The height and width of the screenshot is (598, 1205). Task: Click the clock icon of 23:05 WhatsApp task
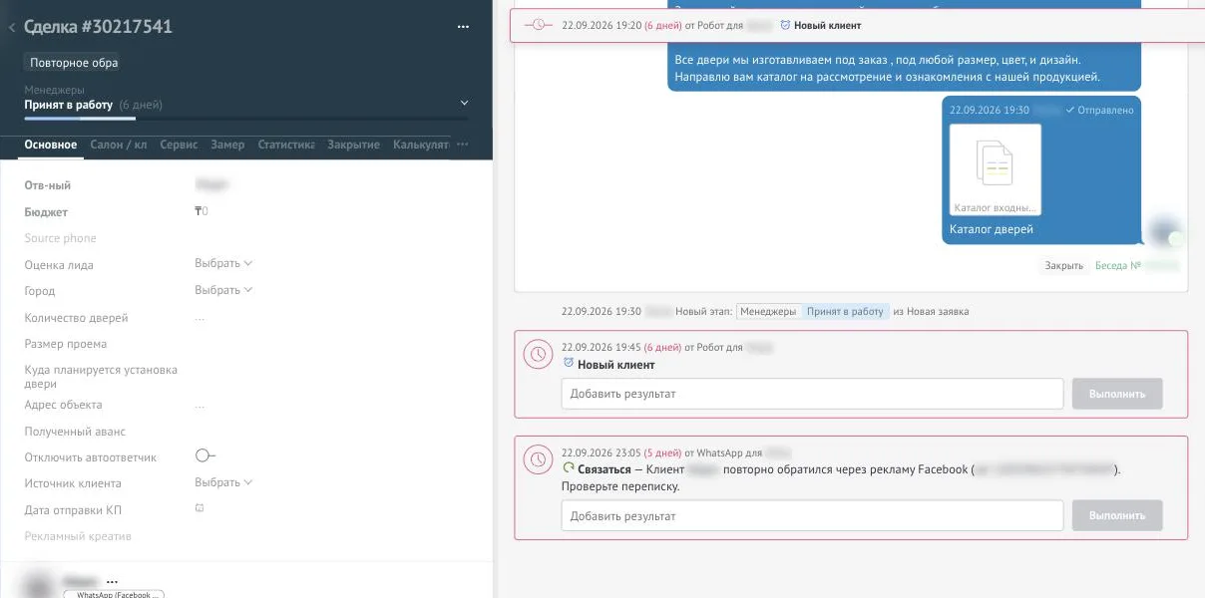(x=538, y=459)
